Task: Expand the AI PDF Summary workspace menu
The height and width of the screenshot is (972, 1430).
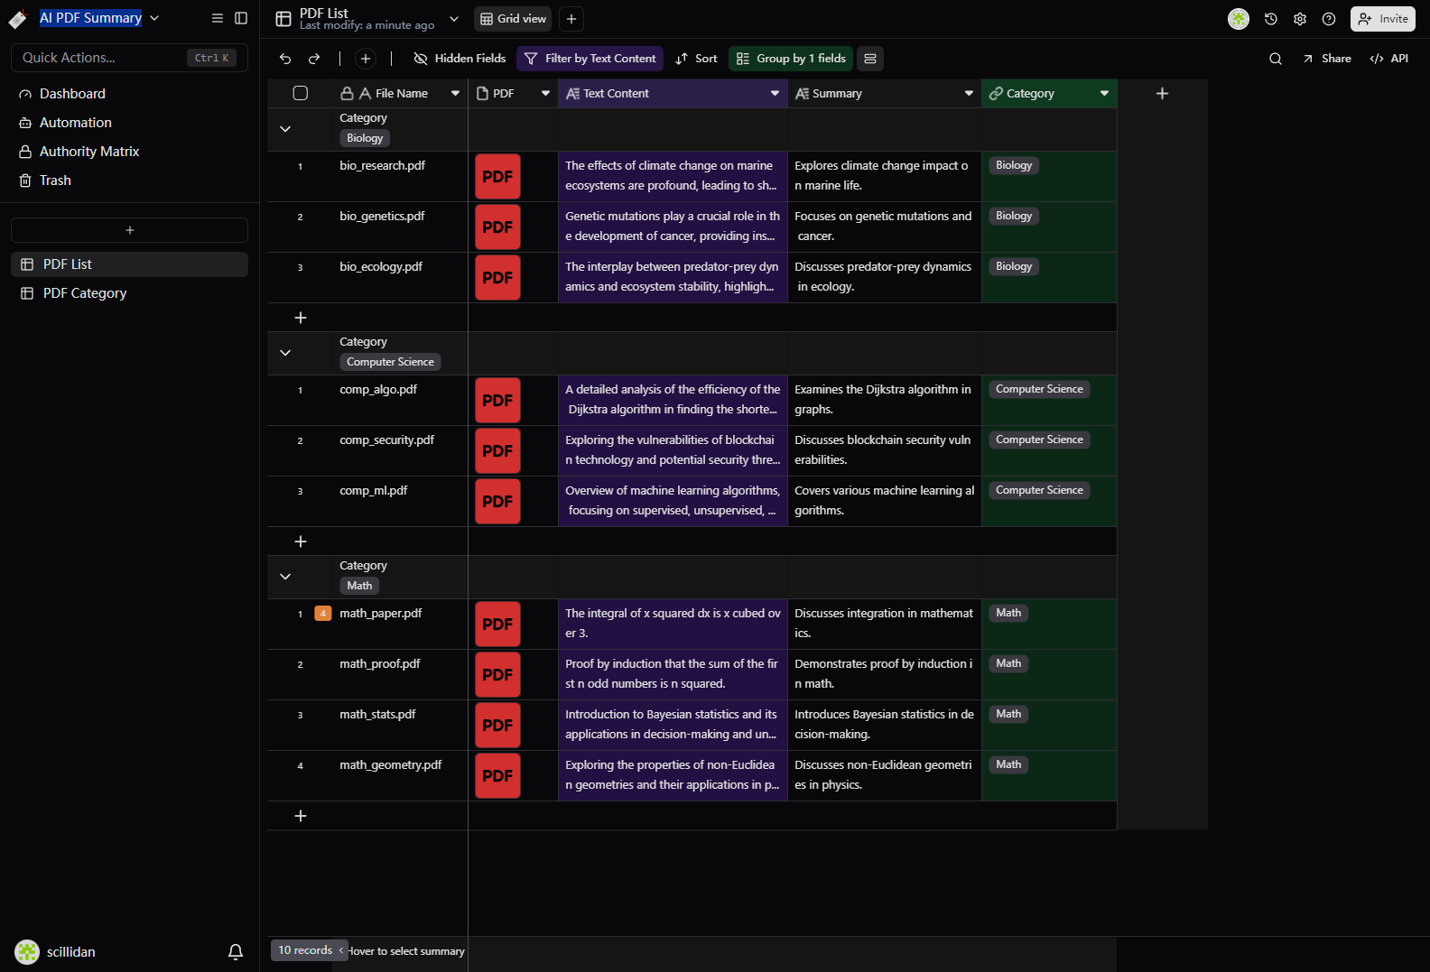Action: point(154,18)
